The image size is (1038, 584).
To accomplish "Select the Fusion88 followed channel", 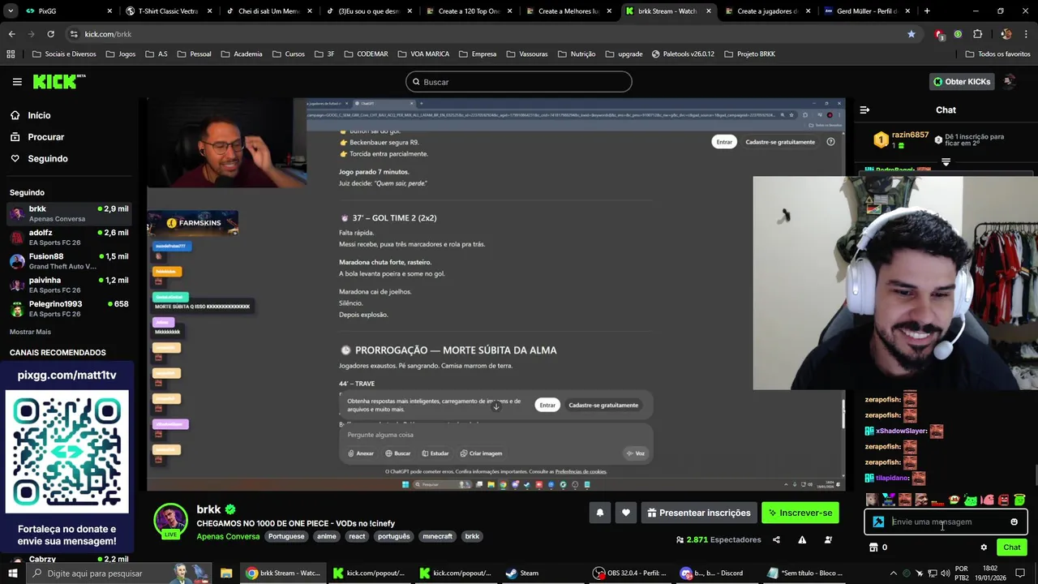I will pyautogui.click(x=69, y=261).
